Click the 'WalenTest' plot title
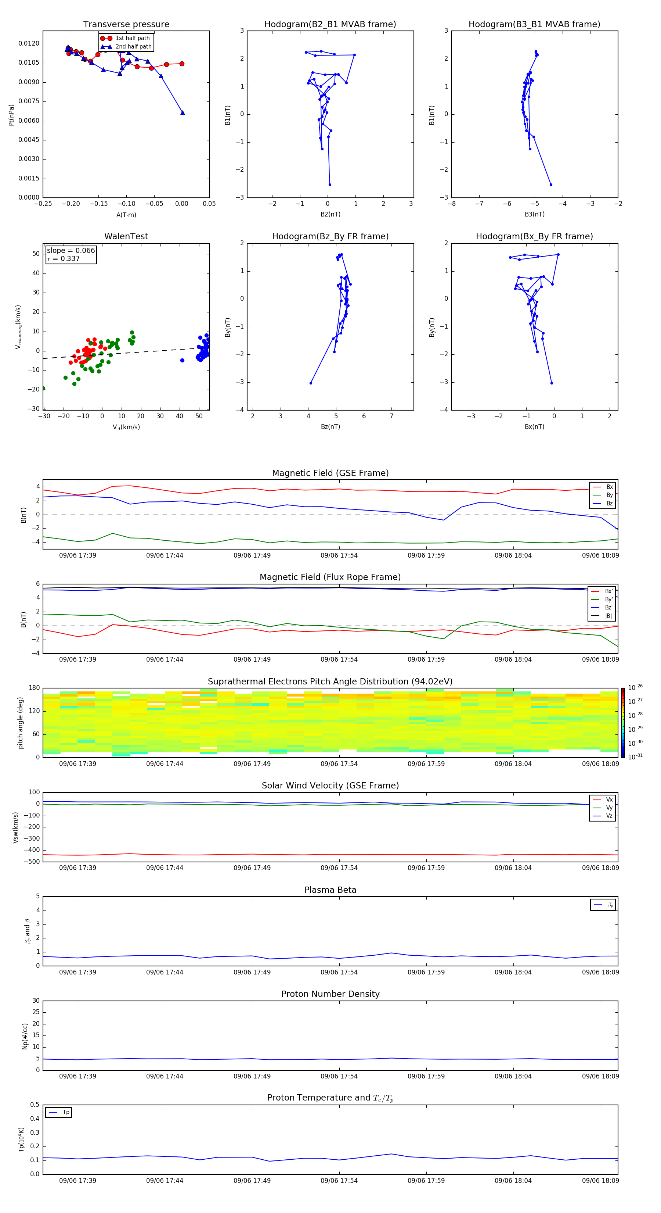The image size is (661, 1213). [x=126, y=236]
